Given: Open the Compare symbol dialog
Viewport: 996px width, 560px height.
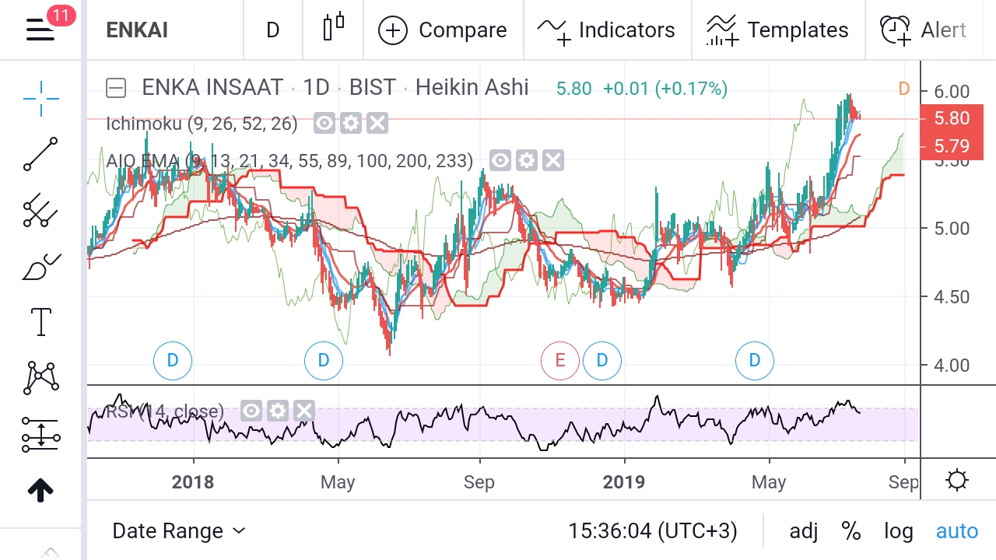Looking at the screenshot, I should (x=442, y=30).
